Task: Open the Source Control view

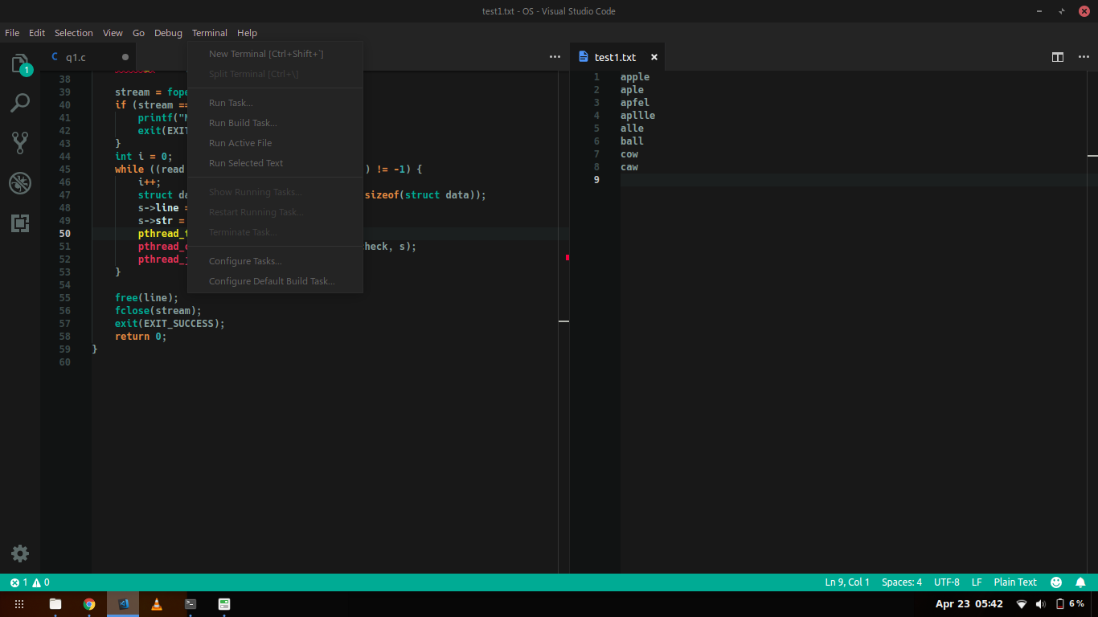Action: coord(20,143)
